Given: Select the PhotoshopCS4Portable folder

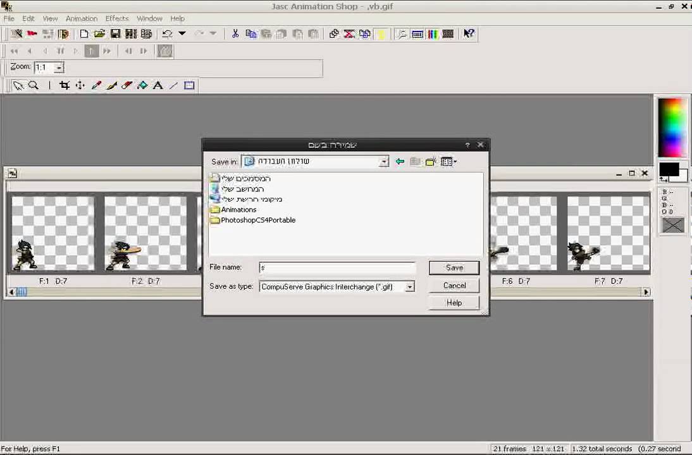Looking at the screenshot, I should (253, 220).
